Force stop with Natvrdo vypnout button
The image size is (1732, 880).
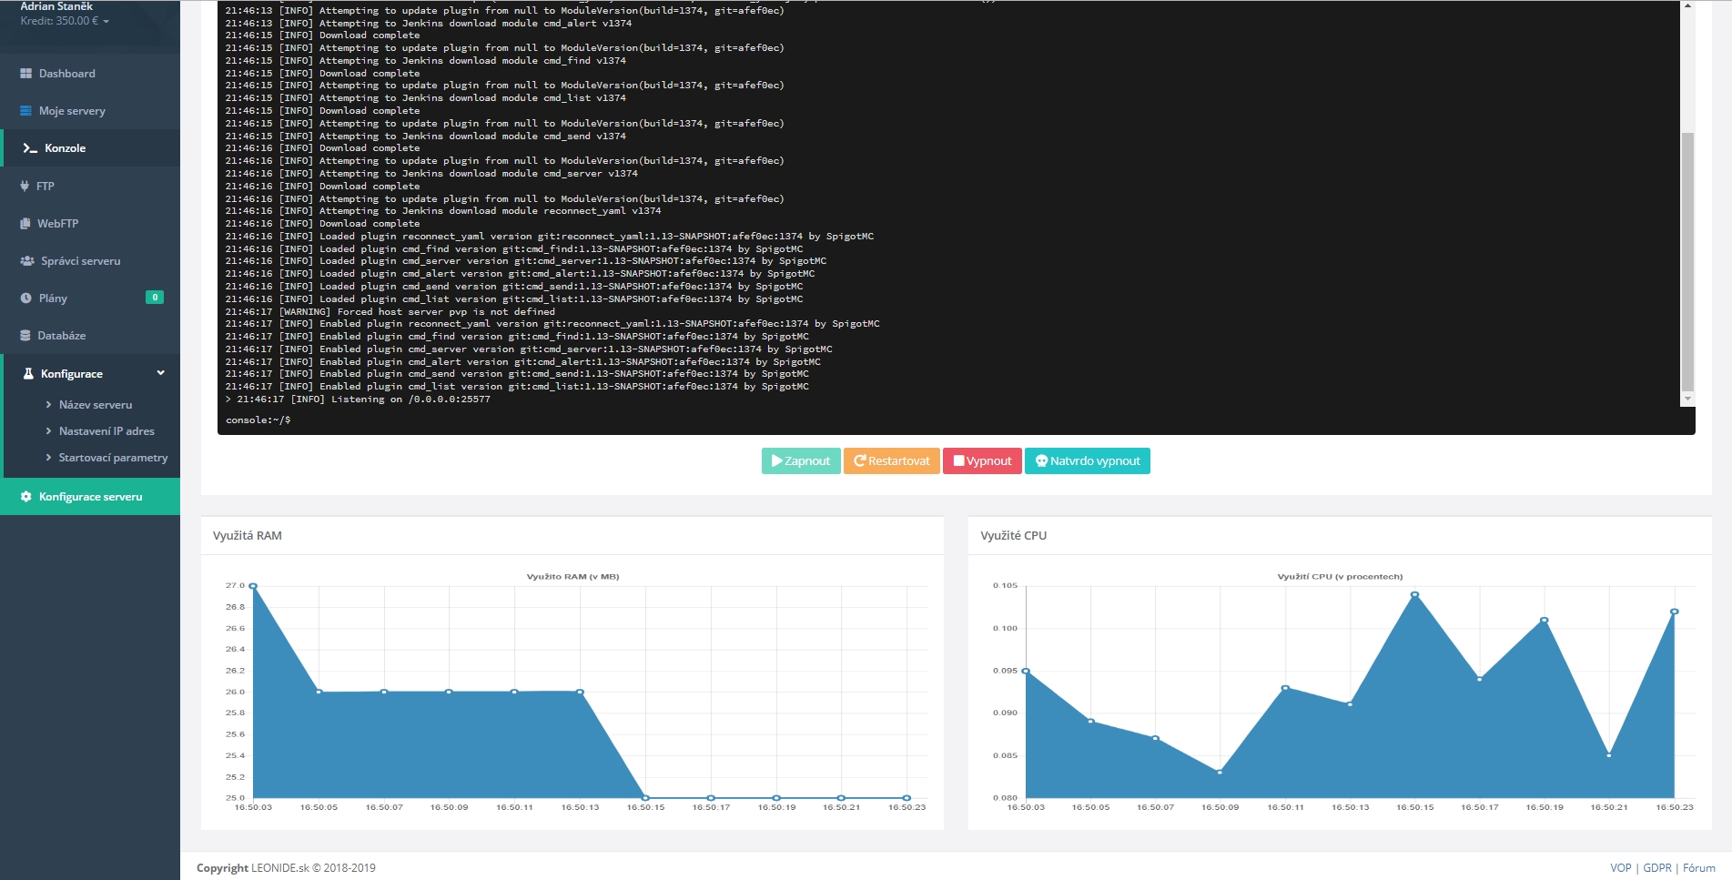1087,461
